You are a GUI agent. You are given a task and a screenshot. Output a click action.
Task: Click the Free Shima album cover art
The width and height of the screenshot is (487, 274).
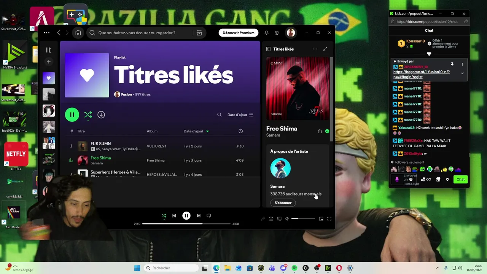coord(298,89)
